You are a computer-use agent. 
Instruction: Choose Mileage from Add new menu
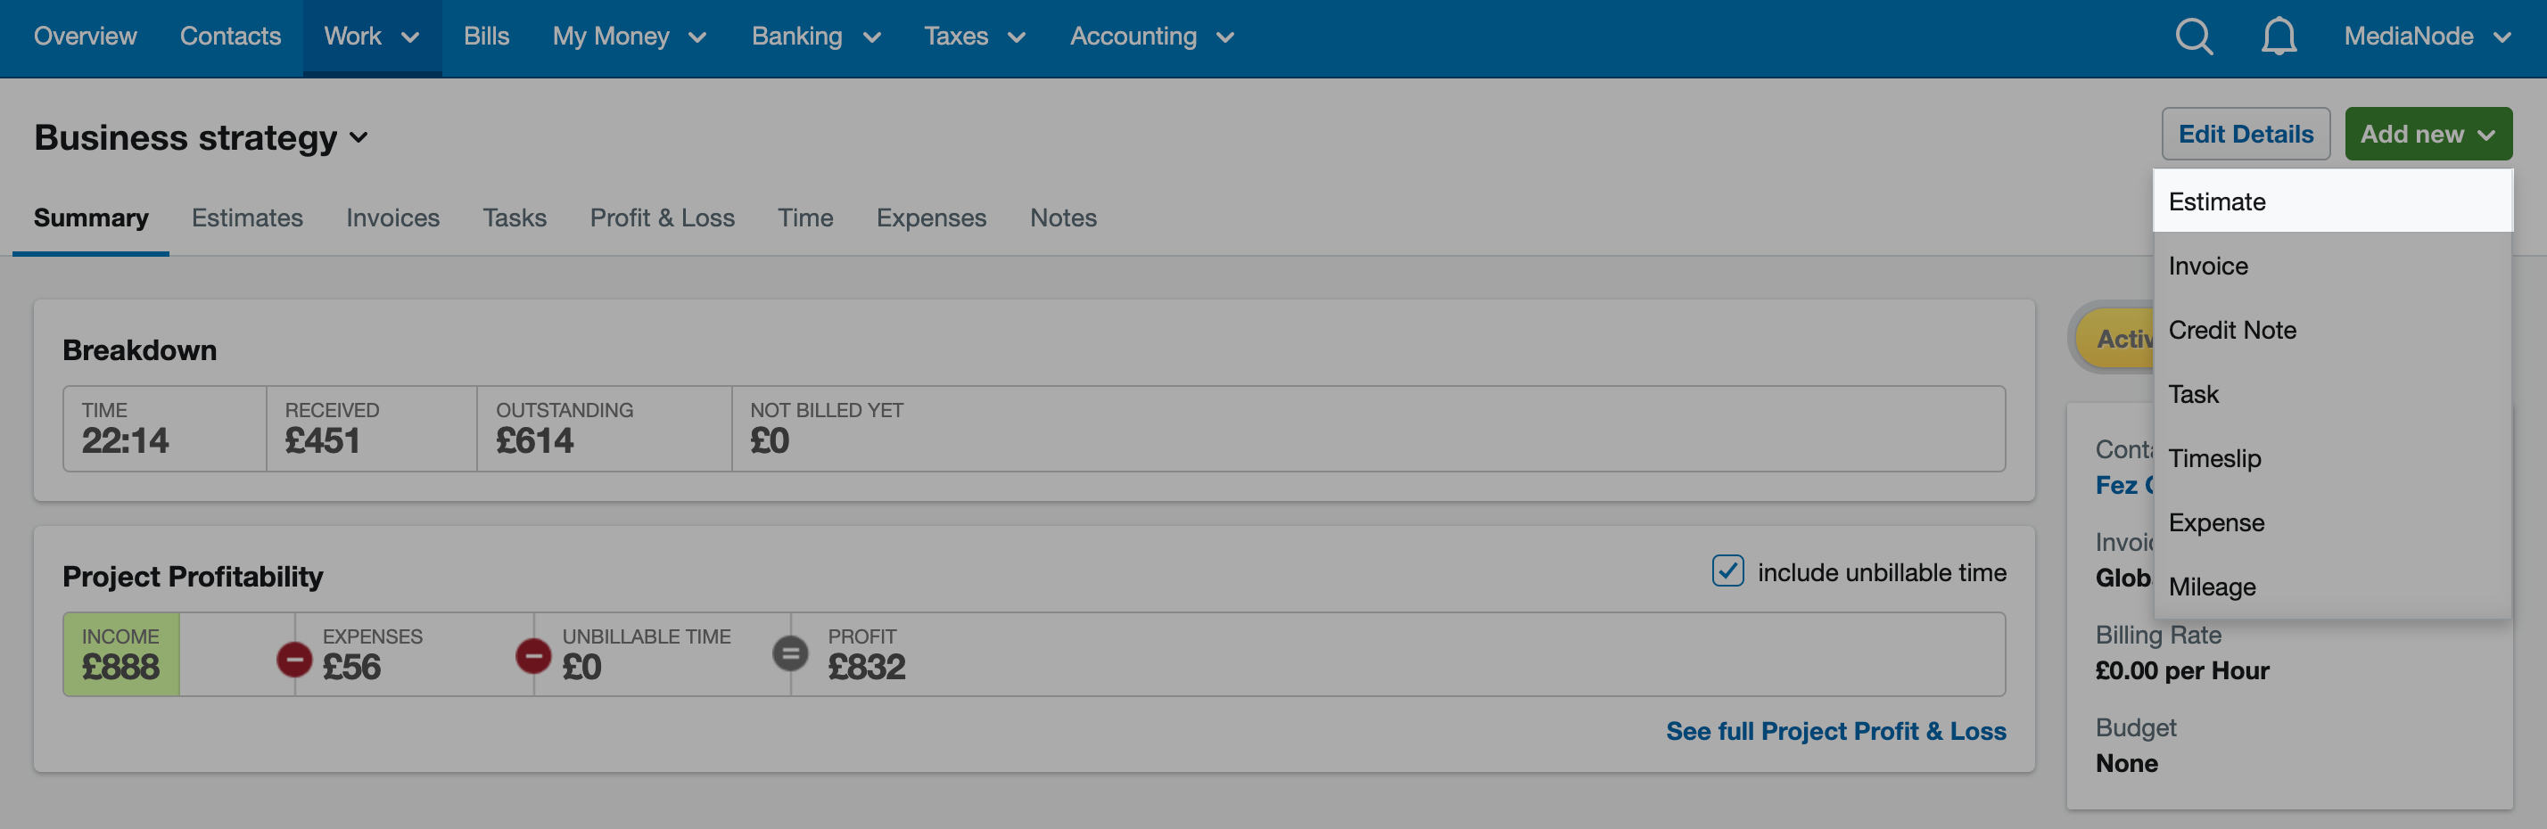pos(2332,586)
